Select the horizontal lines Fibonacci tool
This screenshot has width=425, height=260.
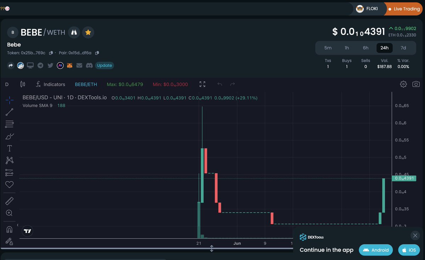(10, 124)
